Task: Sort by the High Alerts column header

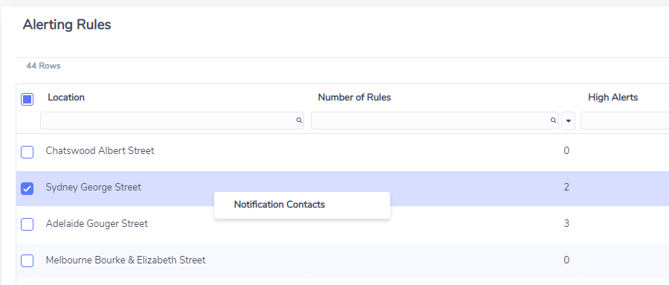Action: [x=613, y=97]
